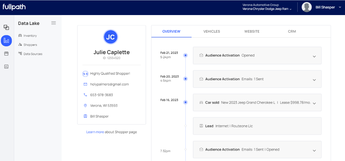This screenshot has height=161, width=345.
Task: Open the reports chart sidebar icon
Action: (x=6, y=66)
